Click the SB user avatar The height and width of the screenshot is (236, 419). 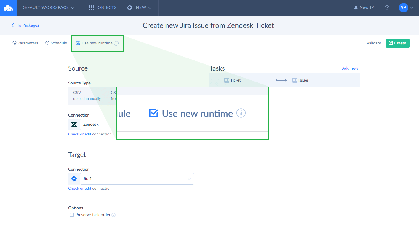pos(403,8)
